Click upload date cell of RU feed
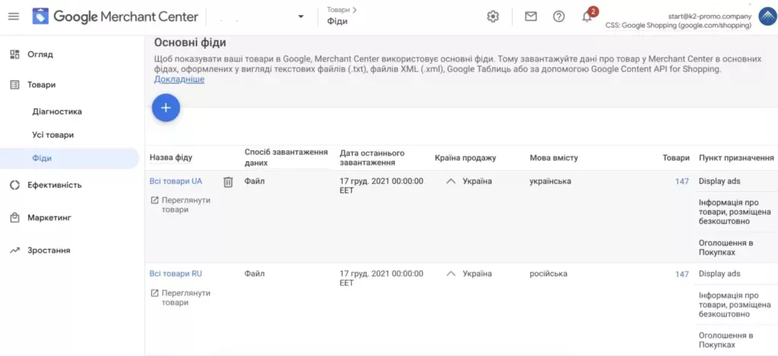778x356 pixels. [x=381, y=278]
